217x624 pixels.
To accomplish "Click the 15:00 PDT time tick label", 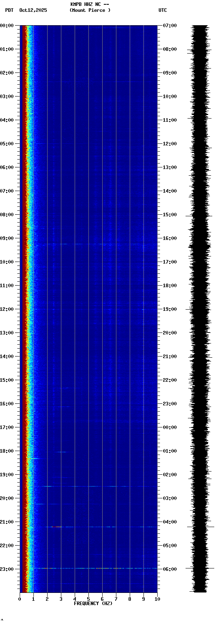I will point(7,380).
